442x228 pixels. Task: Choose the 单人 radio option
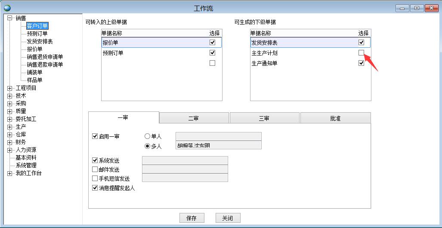[148, 136]
